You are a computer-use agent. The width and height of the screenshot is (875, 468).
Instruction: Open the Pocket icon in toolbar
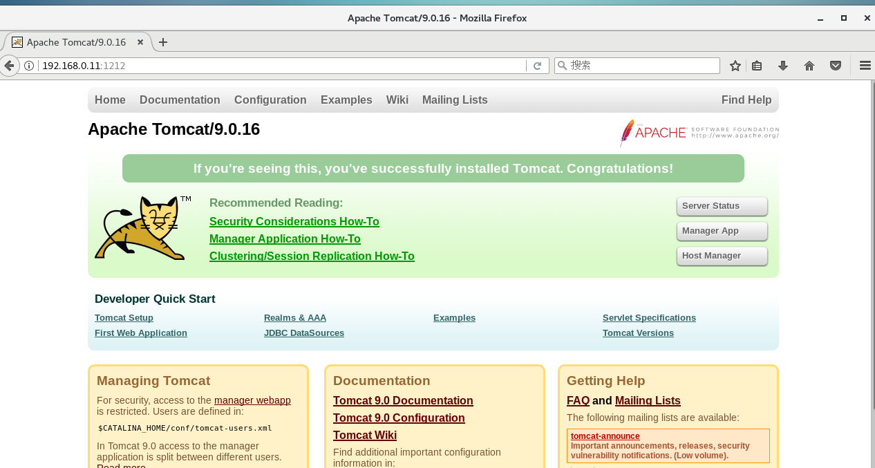click(836, 66)
